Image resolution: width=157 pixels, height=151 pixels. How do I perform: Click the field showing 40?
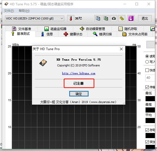tap(150, 78)
